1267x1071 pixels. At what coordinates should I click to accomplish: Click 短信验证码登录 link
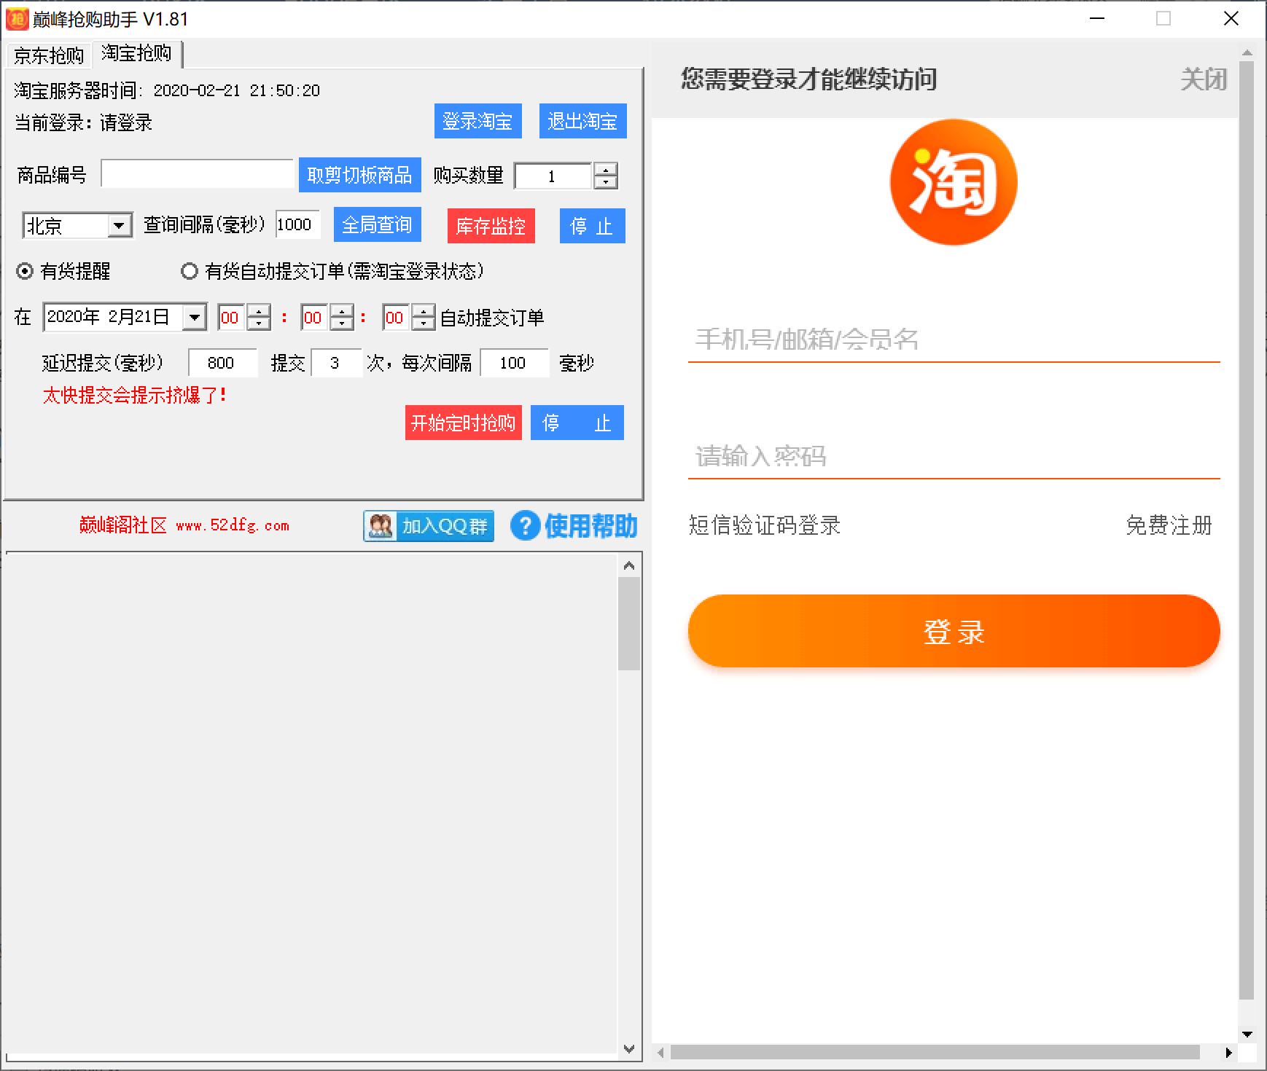765,525
